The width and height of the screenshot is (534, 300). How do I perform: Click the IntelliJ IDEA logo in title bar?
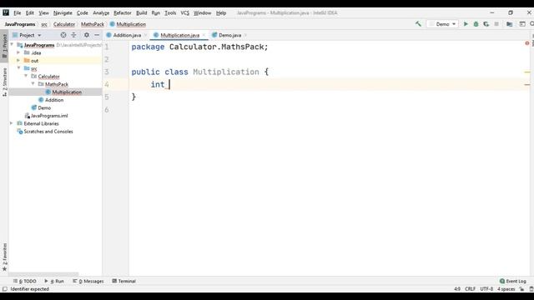[x=6, y=12]
